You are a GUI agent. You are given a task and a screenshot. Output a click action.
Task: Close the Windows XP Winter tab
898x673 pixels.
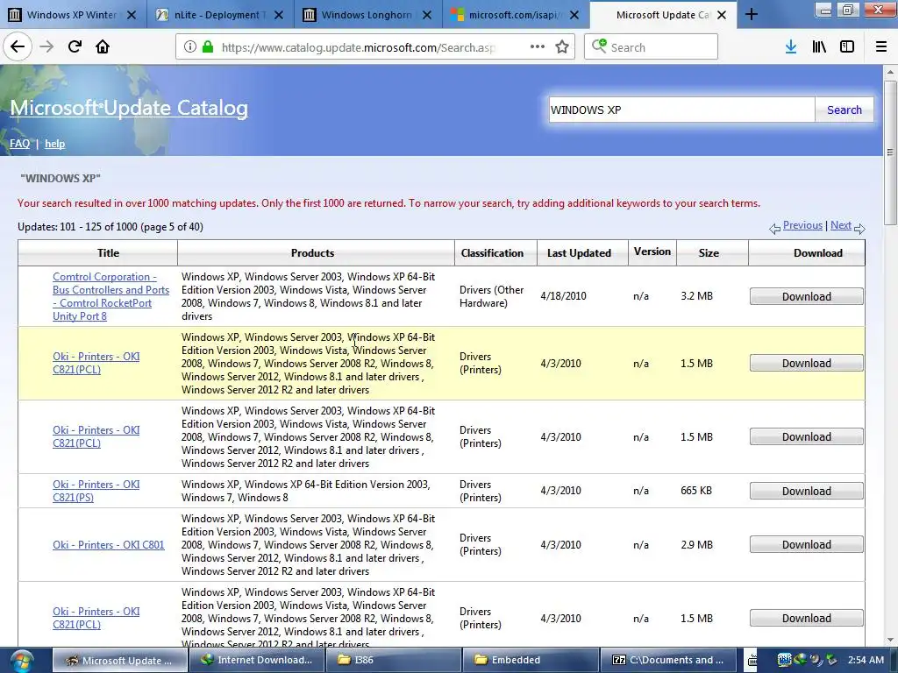(132, 15)
